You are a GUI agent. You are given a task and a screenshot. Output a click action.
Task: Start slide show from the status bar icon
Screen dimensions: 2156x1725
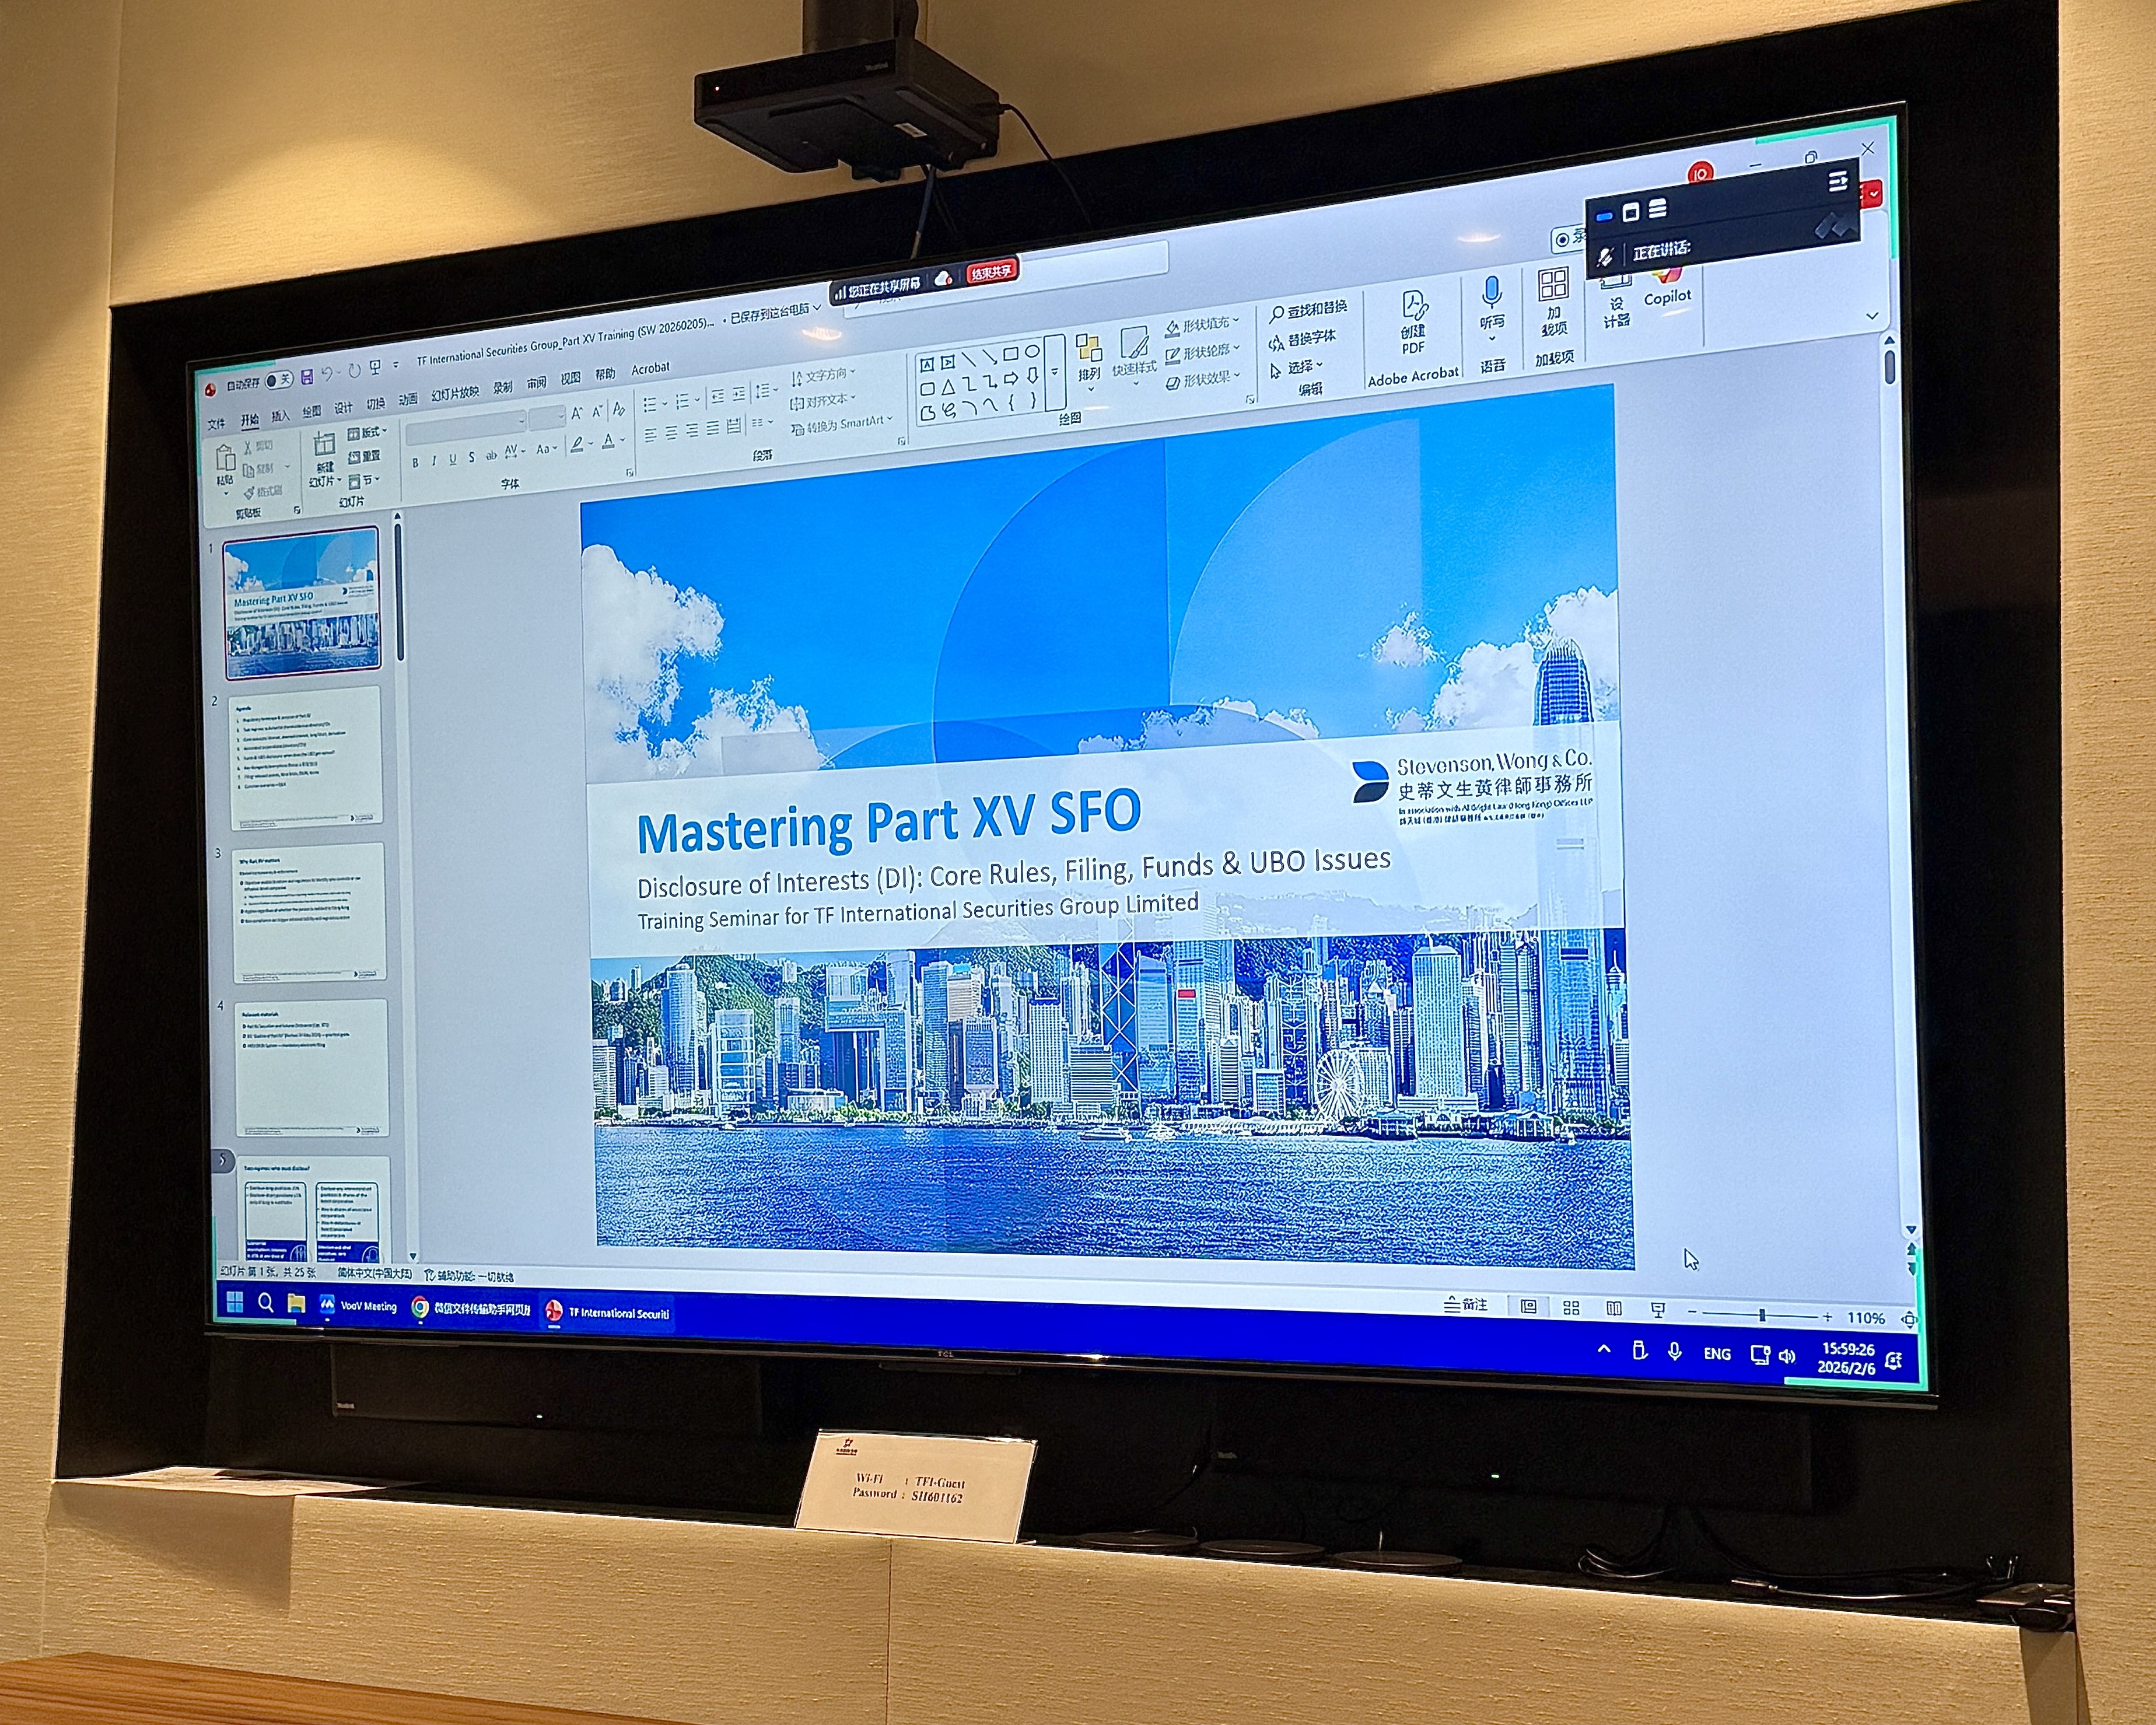click(1657, 1310)
